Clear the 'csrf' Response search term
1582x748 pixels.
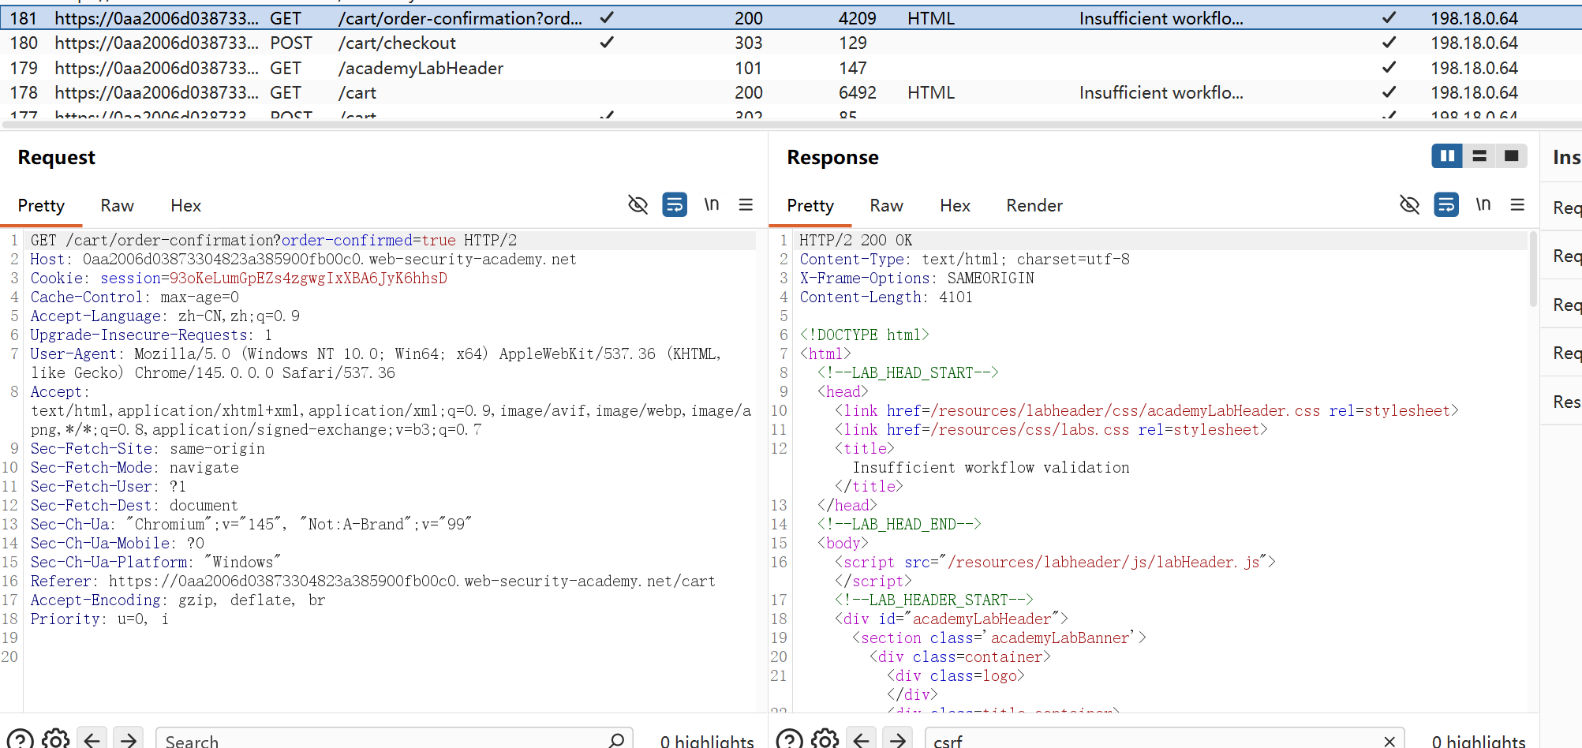1389,741
